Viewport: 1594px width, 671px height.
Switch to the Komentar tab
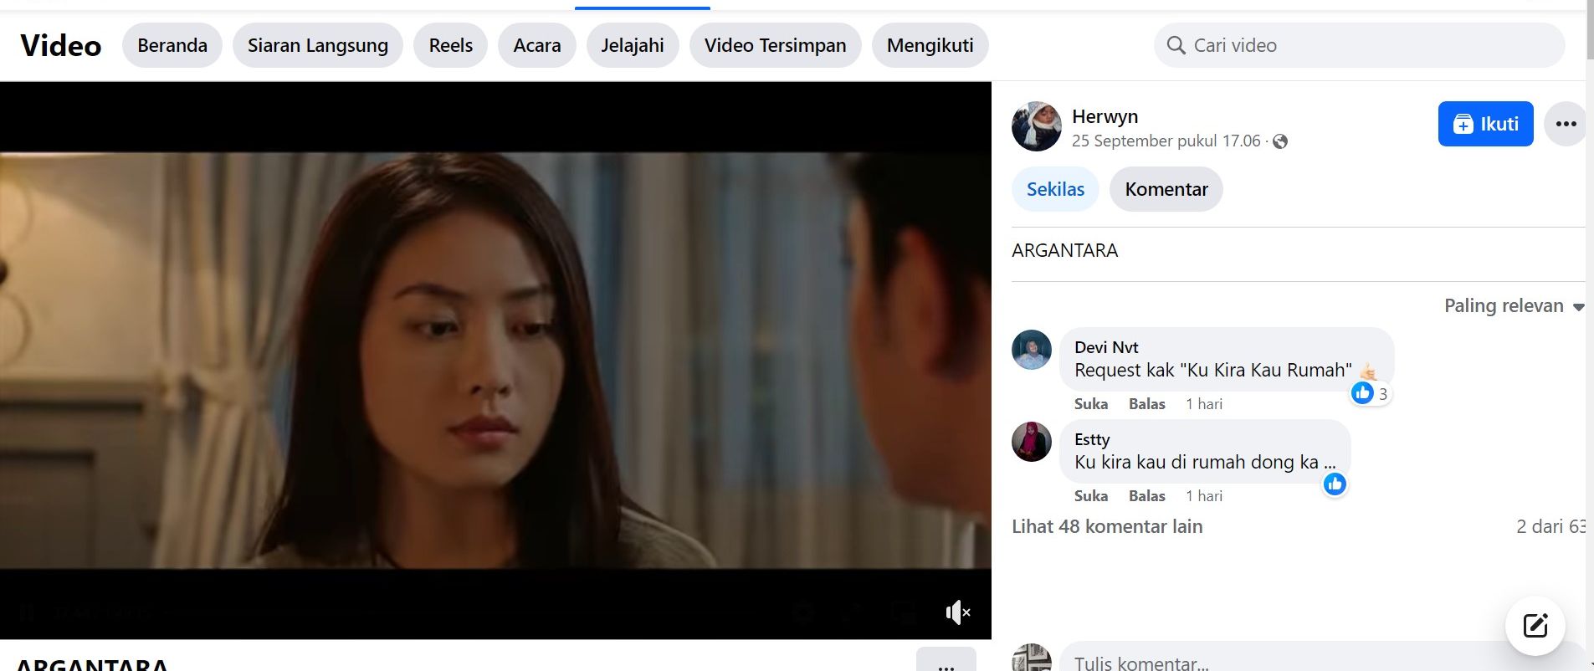[1166, 189]
